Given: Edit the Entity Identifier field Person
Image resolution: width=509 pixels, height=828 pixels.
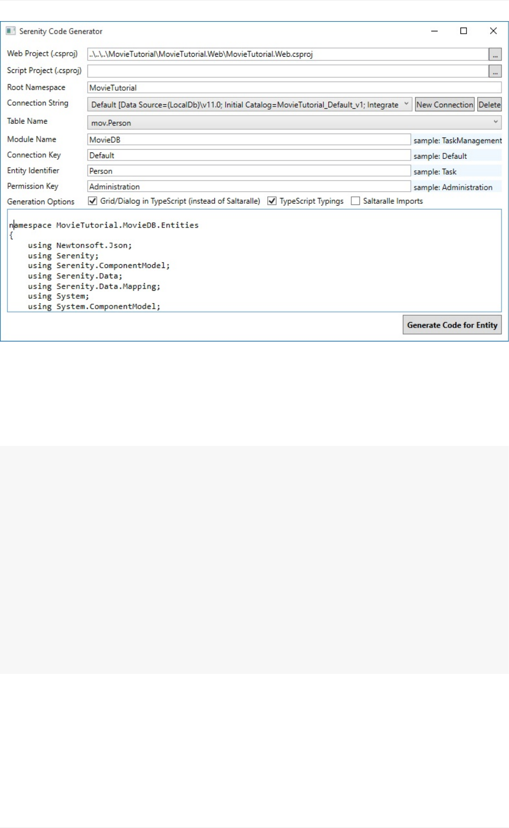Looking at the screenshot, I should tap(249, 171).
